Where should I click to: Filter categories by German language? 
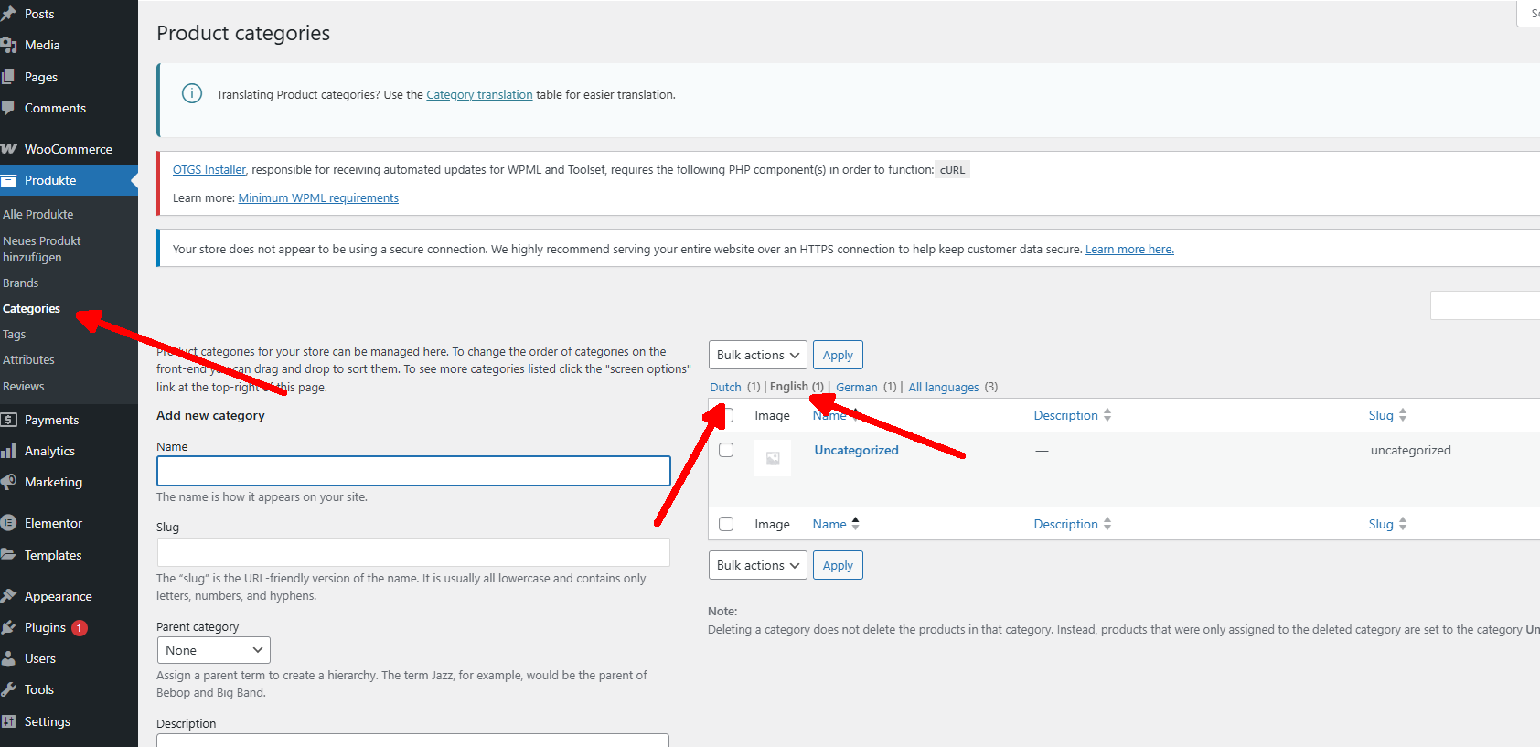click(x=857, y=387)
